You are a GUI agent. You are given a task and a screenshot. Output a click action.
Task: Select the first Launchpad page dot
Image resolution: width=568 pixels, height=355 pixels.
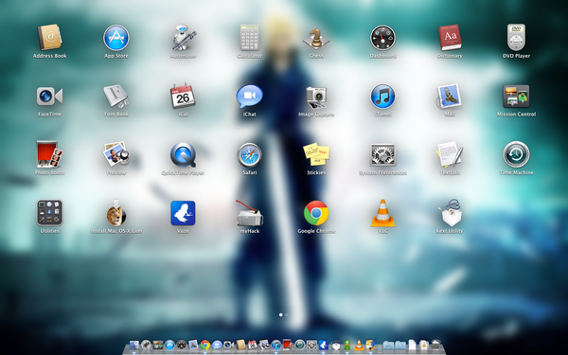[281, 315]
